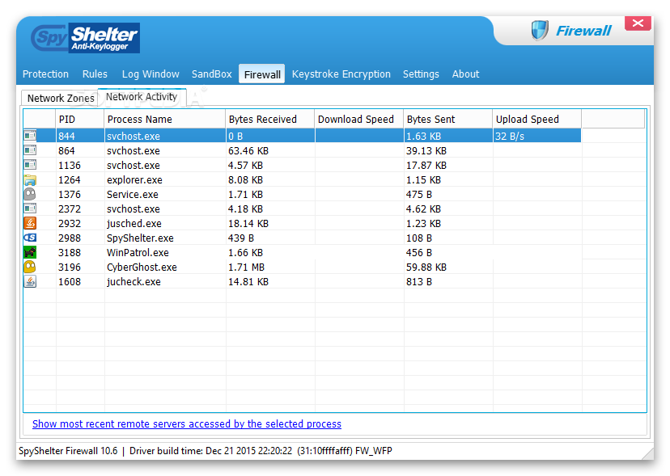Click the svchost.exe icon for PID 1136

point(30,165)
